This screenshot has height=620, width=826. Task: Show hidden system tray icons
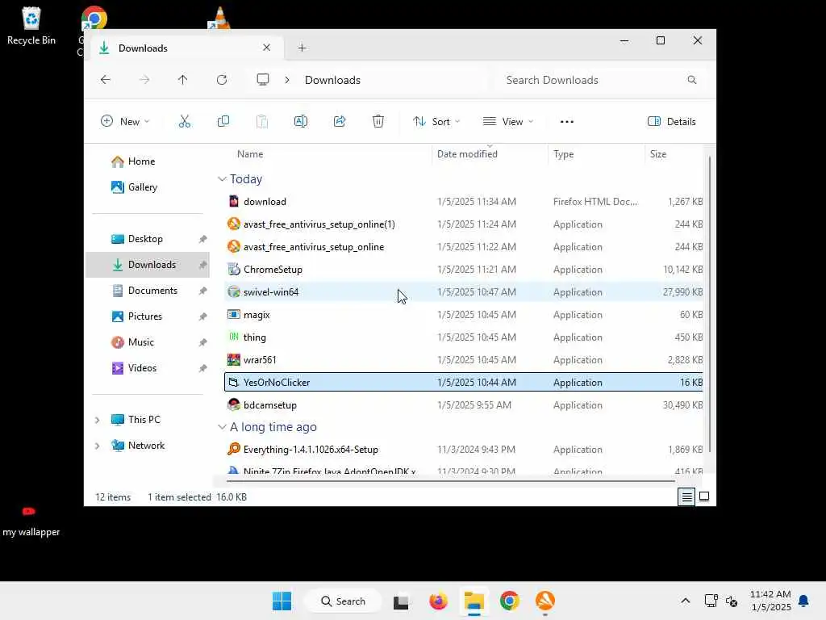[x=686, y=601]
